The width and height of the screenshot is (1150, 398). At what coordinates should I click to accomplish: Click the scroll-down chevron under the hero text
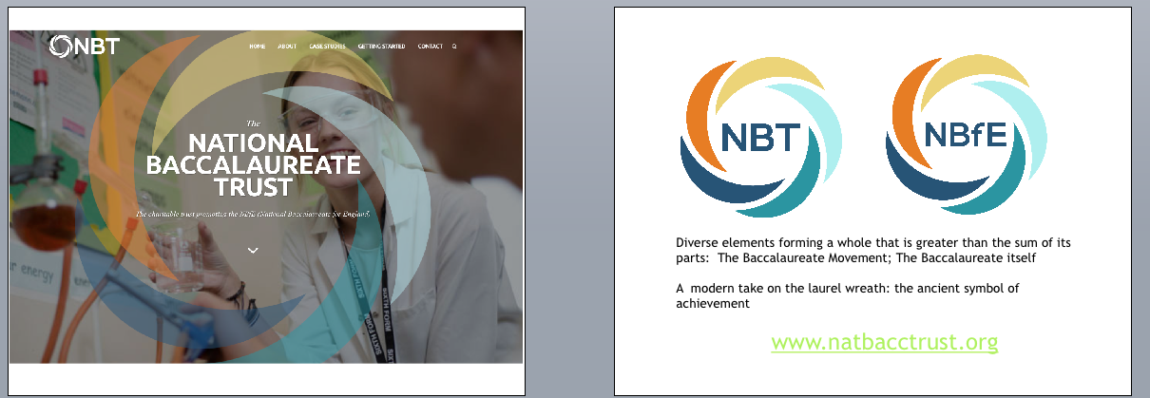253,250
